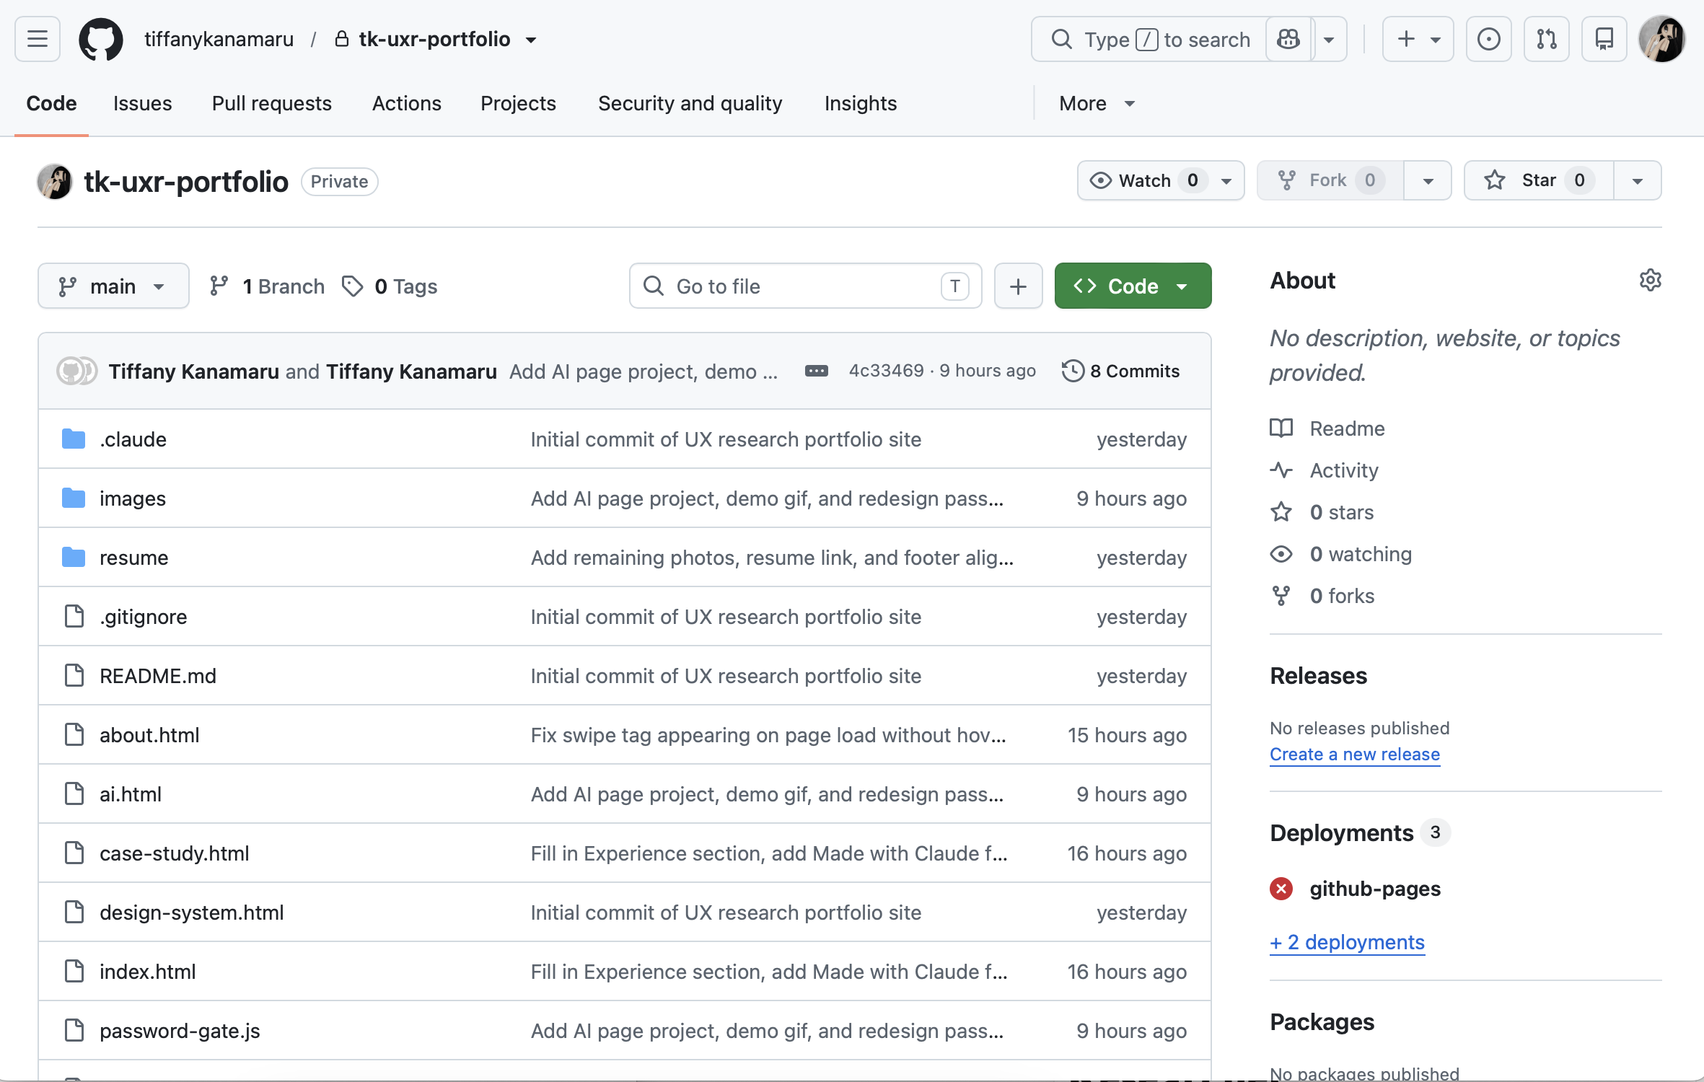Star the tk-uxr-portfolio repository

pos(1539,180)
